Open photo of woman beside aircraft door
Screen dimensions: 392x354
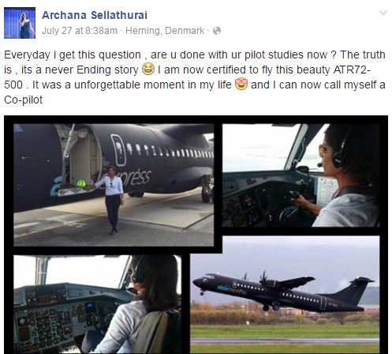(114, 185)
